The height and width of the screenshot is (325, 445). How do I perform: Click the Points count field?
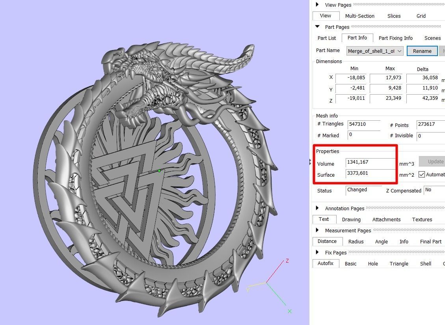(x=431, y=124)
